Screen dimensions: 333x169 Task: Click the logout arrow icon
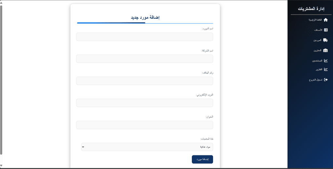[x=326, y=80]
